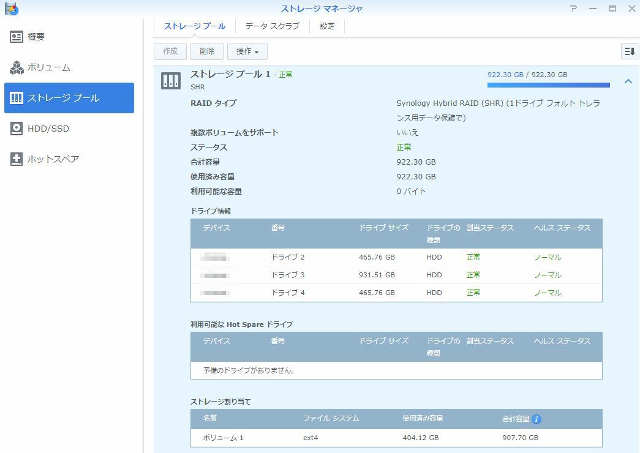Open the 設定 tab

pos(327,26)
